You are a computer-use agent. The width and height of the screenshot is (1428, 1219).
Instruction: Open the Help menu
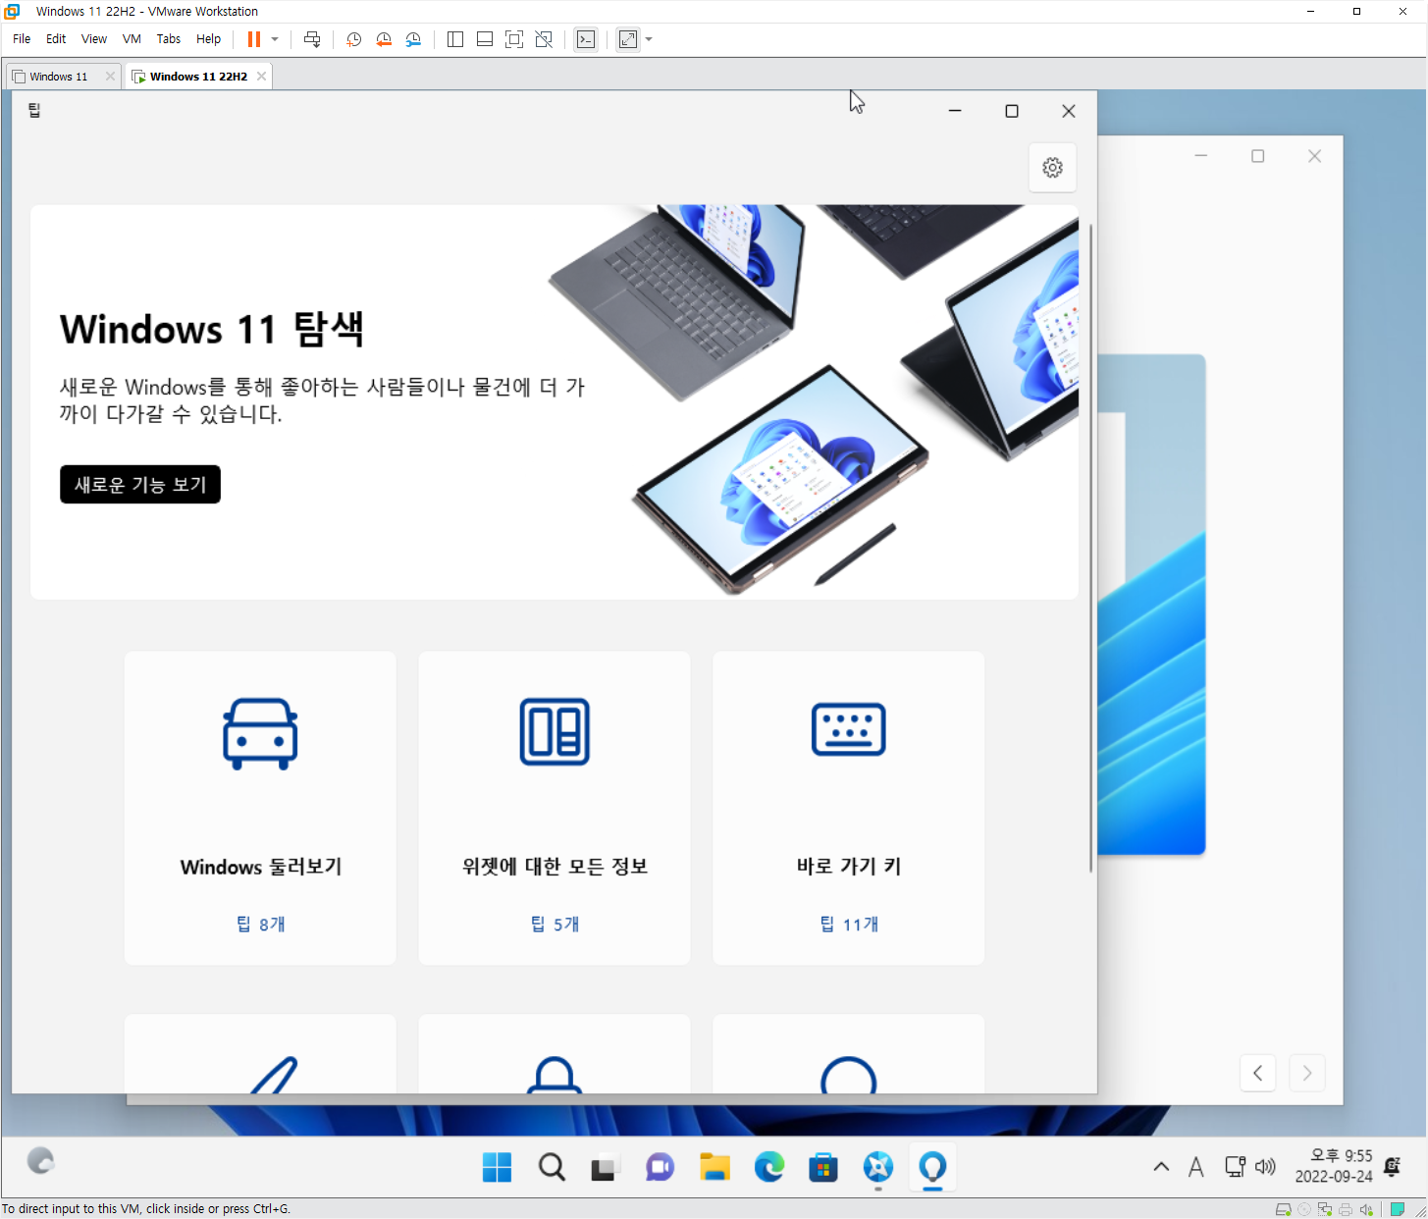pos(208,39)
